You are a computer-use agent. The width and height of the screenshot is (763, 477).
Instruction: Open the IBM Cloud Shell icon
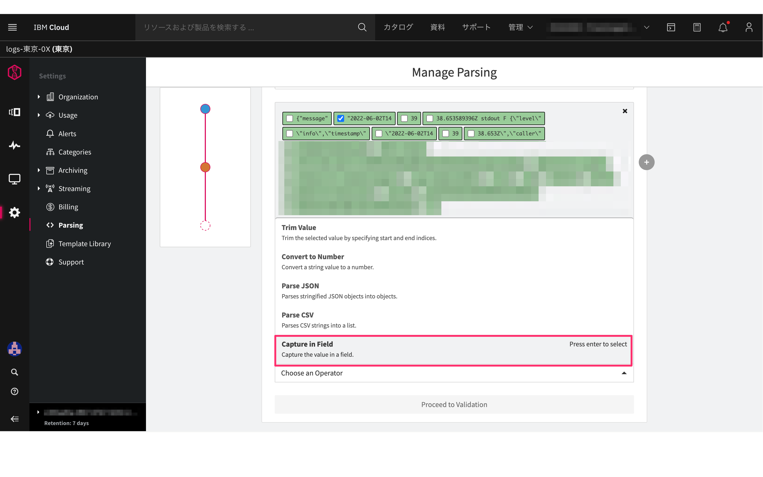coord(671,28)
